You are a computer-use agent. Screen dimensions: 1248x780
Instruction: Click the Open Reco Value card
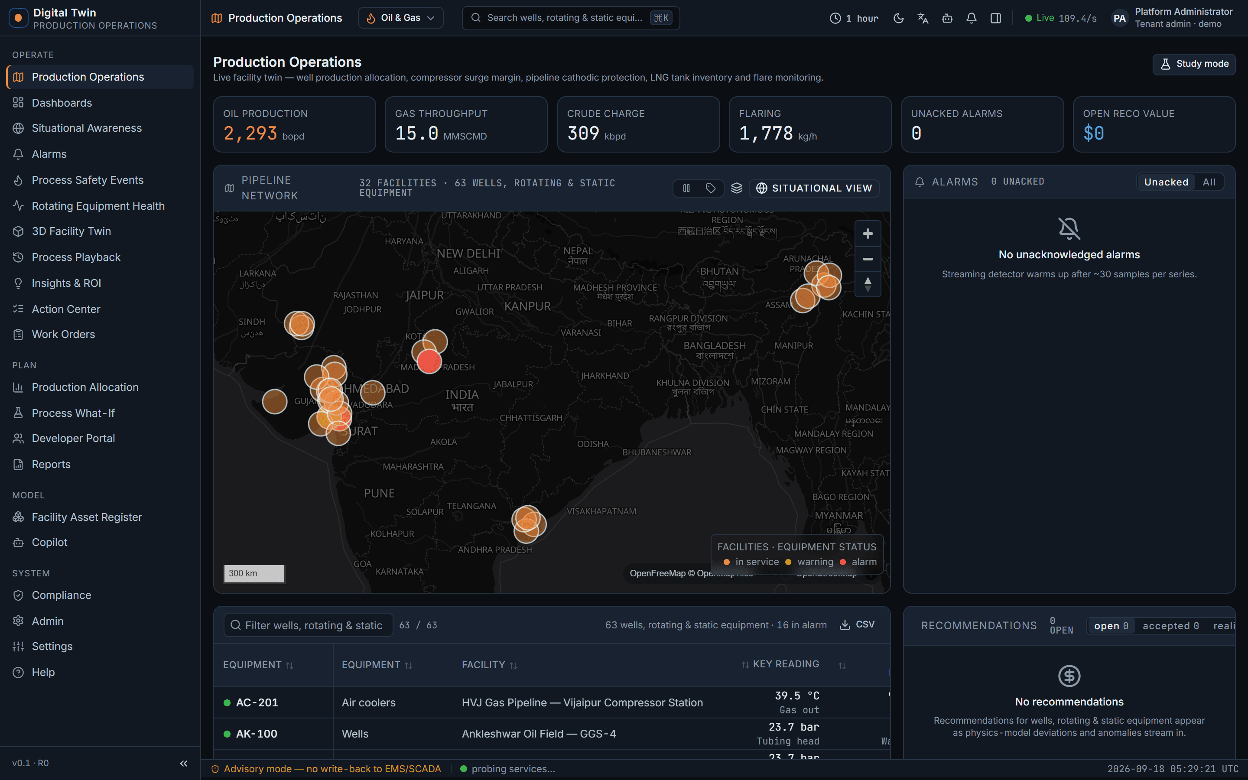pos(1154,124)
